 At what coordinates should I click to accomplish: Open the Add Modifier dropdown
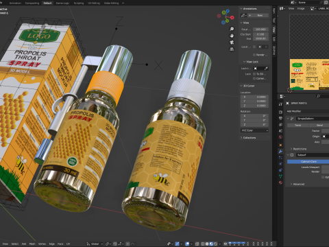click(308, 111)
